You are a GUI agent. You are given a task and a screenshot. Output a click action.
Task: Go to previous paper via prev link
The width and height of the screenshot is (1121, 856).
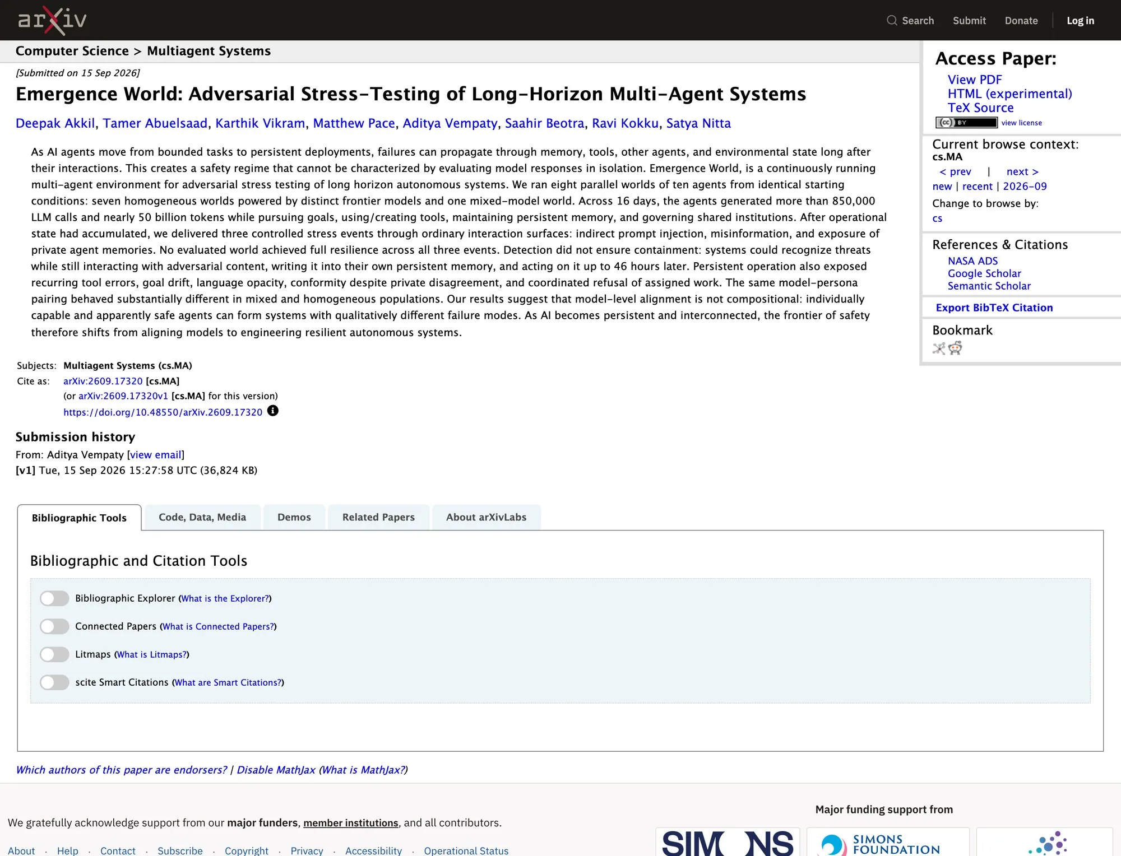click(955, 171)
